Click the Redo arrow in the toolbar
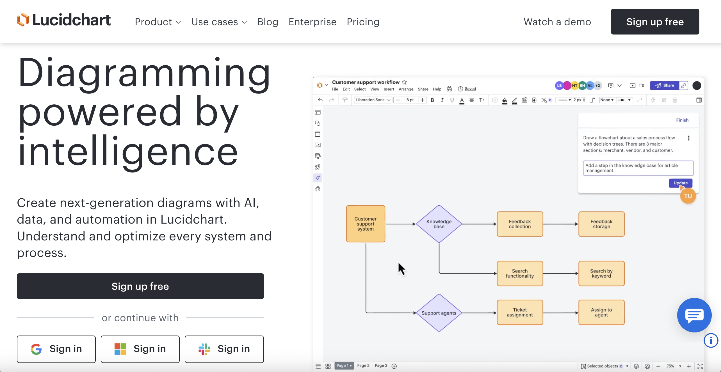 [332, 100]
